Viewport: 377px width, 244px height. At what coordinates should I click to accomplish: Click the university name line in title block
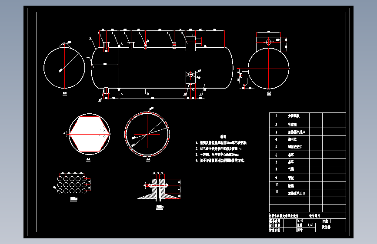point(284,216)
